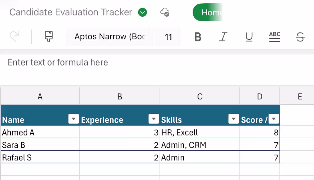
Task: Open the Name column filter dropdown
Action: click(73, 119)
